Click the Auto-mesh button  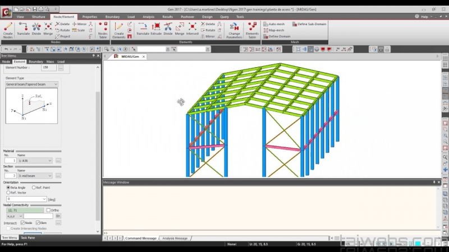click(276, 24)
